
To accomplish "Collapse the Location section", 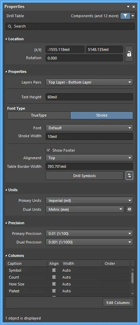I will 7,39.
